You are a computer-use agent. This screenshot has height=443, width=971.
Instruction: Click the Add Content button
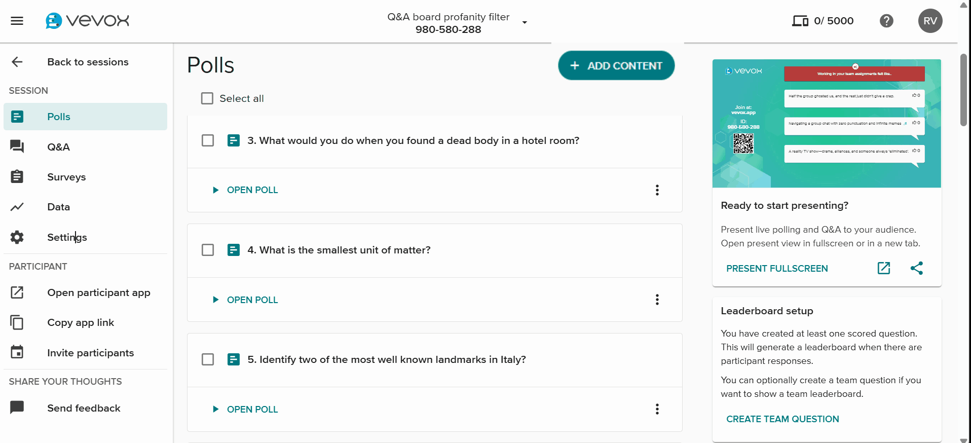[616, 65]
